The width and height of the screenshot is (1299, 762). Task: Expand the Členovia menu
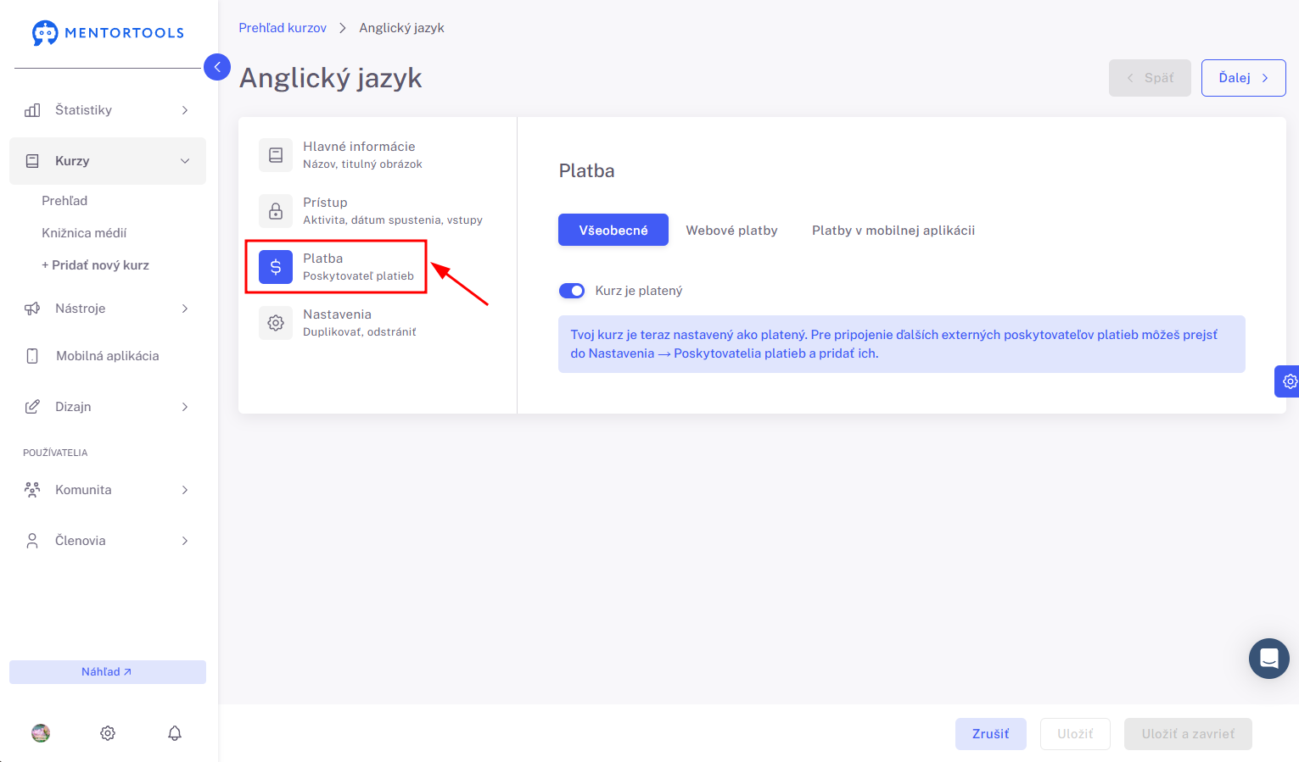tap(108, 541)
